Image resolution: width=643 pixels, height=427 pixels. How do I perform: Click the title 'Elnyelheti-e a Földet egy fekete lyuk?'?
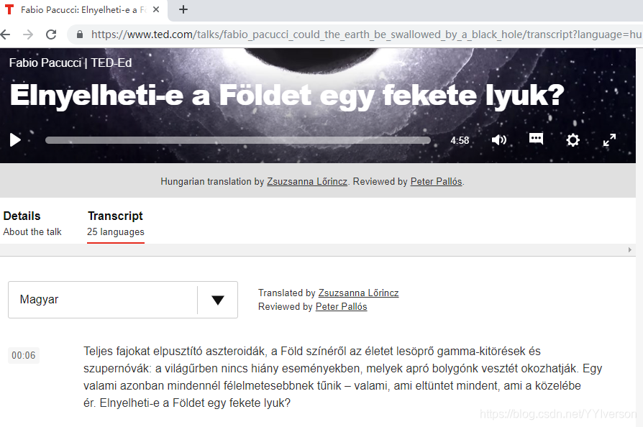[287, 96]
